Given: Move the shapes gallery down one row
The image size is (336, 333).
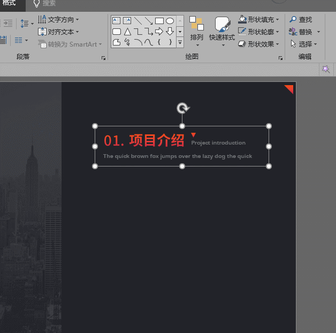Looking at the screenshot, I should click(180, 32).
